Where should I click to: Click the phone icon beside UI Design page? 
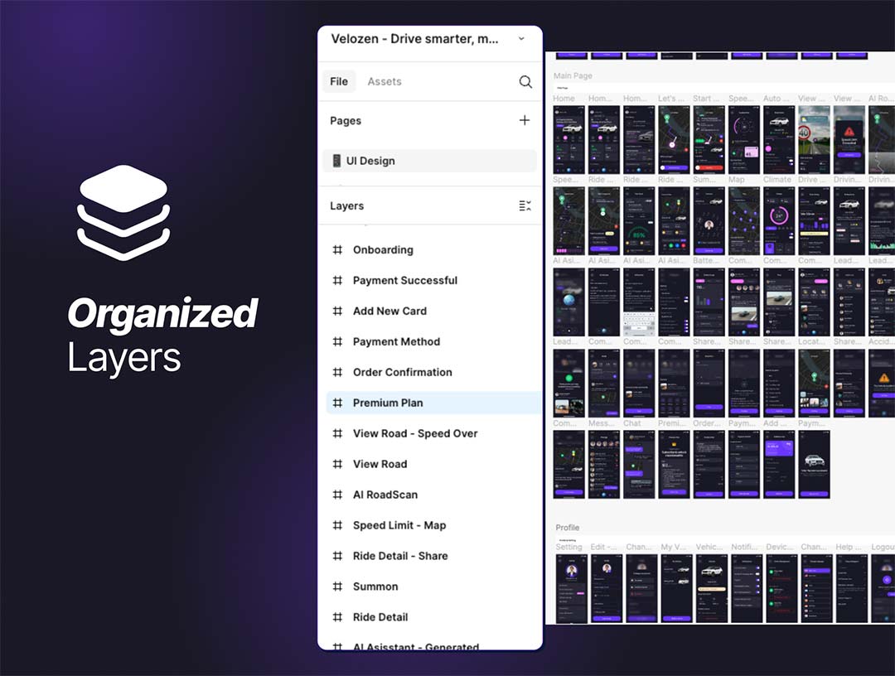[336, 161]
